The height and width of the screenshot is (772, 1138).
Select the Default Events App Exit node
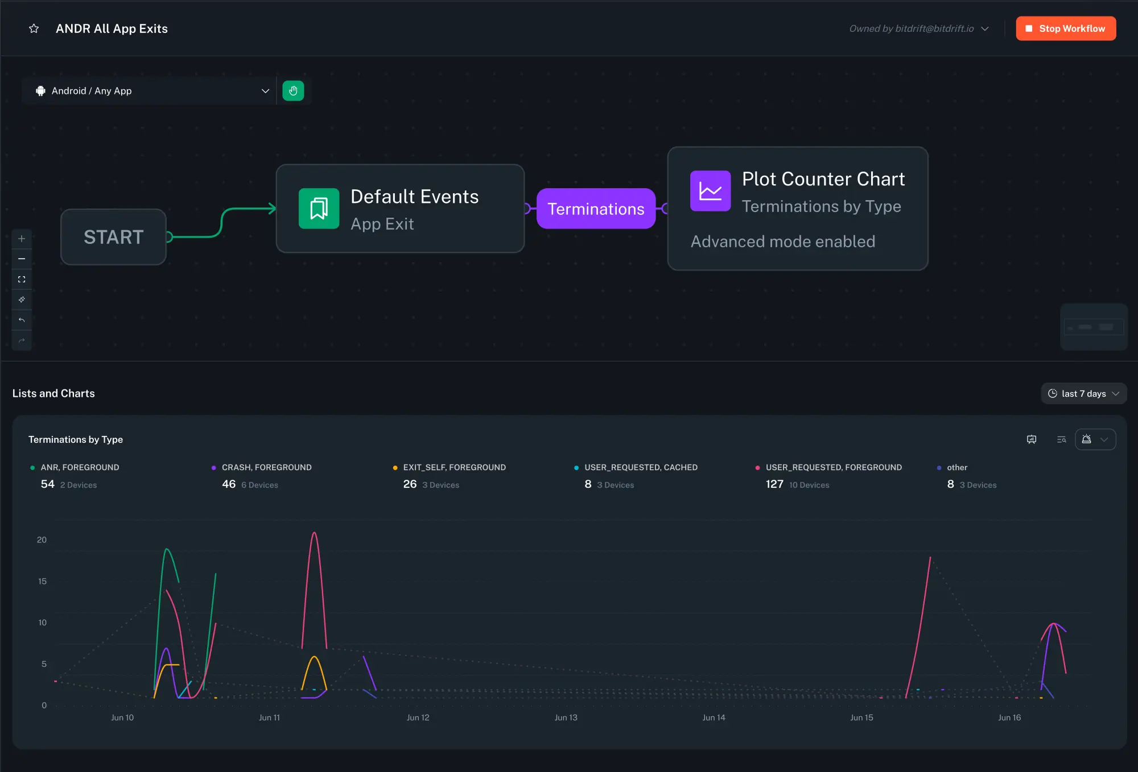point(400,209)
